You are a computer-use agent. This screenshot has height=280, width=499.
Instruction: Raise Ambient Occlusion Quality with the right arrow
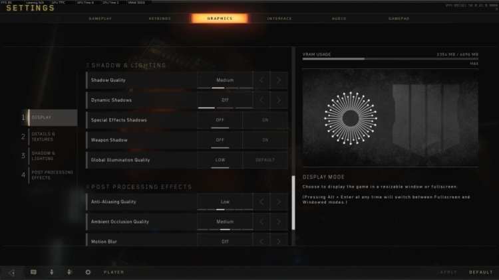tap(279, 222)
